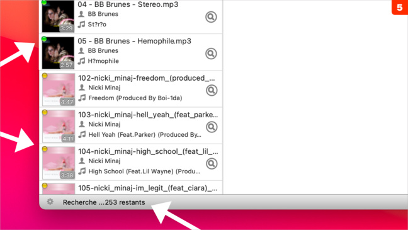Click status text Recherche ...253 restants

click(104, 202)
